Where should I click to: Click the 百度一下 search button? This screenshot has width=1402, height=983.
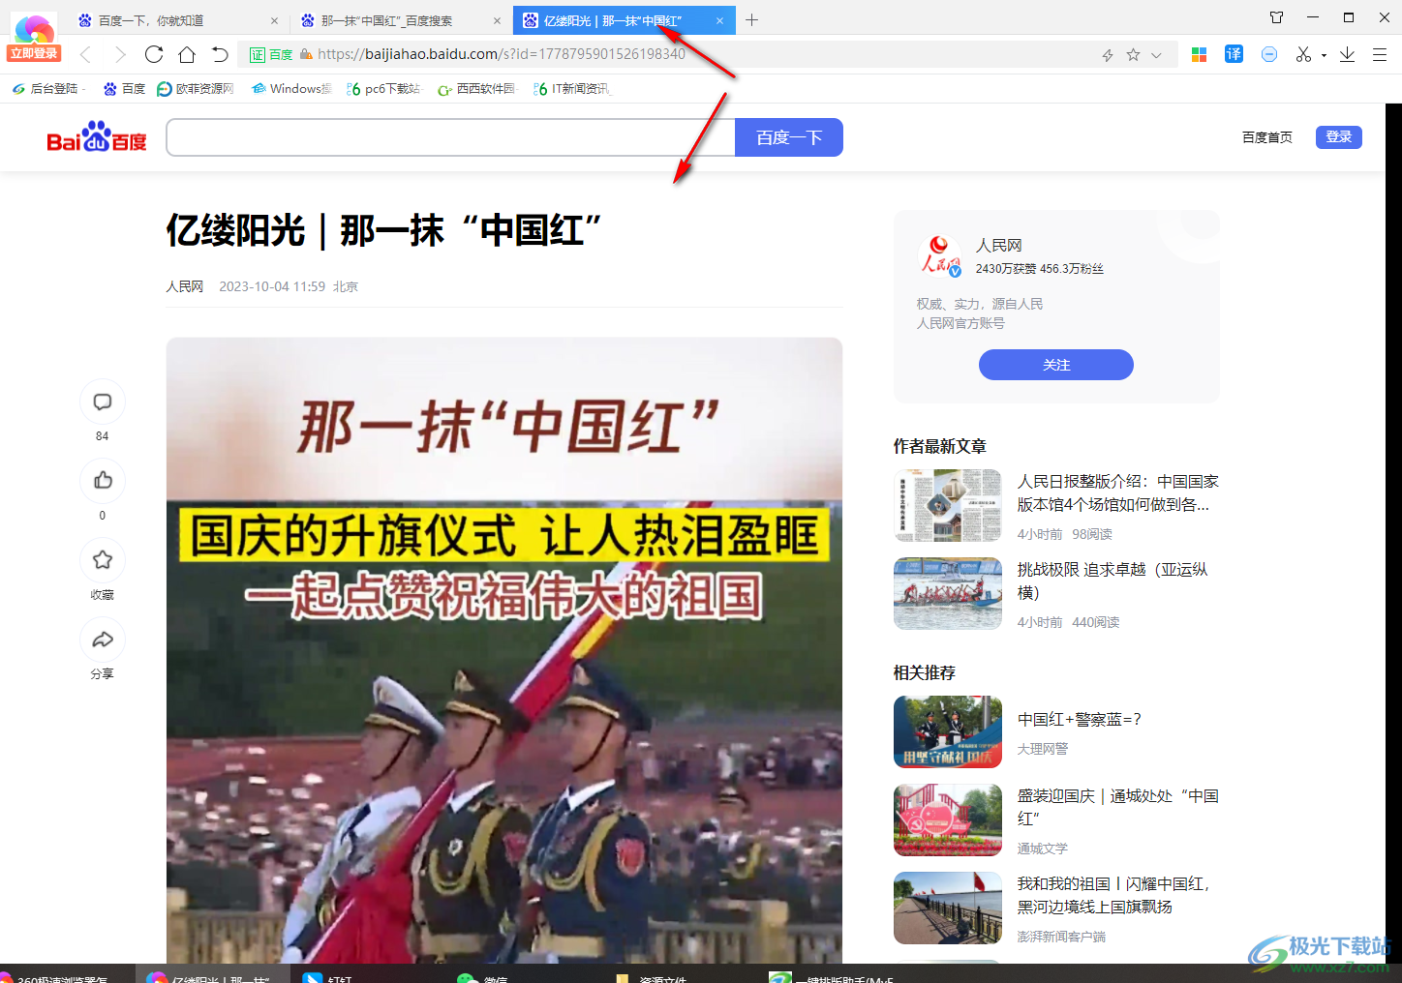(x=789, y=137)
